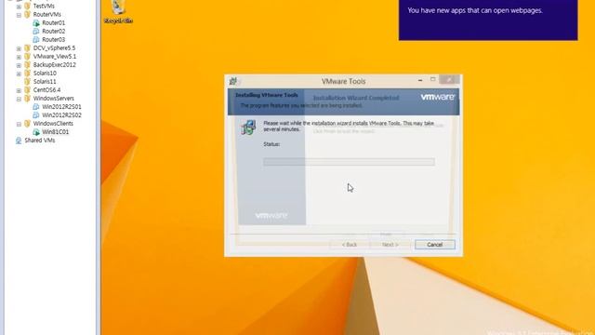Select the Solaris10 tree label
The width and height of the screenshot is (595, 335).
click(45, 73)
